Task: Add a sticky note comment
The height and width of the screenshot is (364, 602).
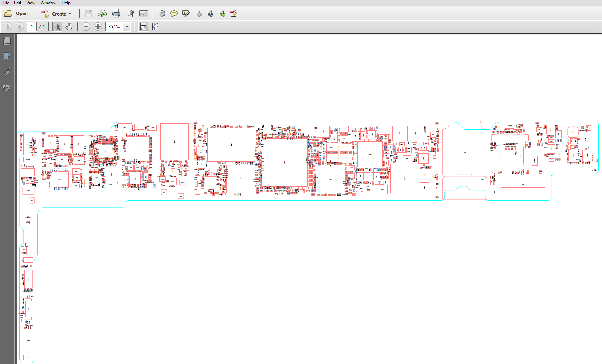Action: tap(174, 14)
